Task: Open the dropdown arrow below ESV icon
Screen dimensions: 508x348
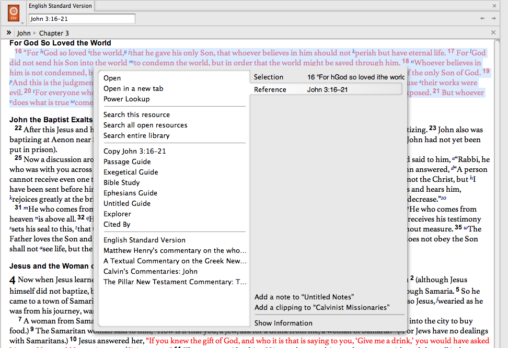Action: [x=22, y=24]
